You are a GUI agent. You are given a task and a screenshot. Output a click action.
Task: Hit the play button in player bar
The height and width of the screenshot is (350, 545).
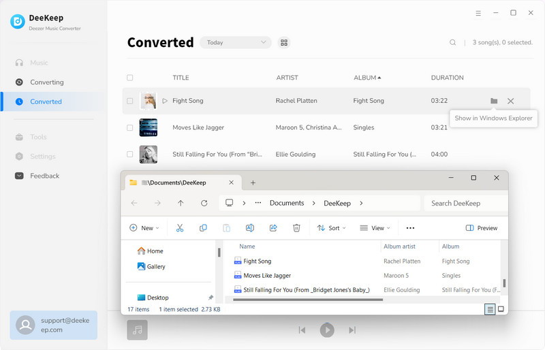(327, 330)
